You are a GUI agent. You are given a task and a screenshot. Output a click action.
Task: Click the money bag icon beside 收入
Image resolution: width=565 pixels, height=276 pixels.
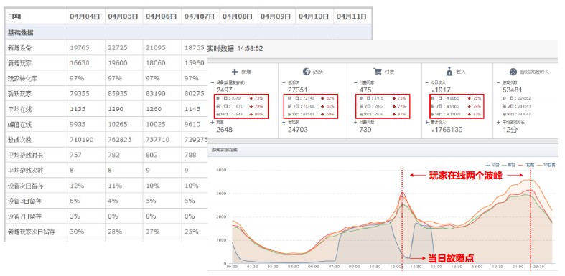[x=449, y=72]
